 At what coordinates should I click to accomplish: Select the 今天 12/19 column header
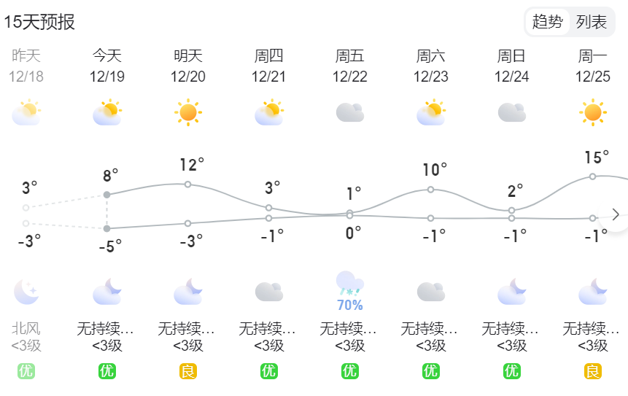(x=107, y=66)
